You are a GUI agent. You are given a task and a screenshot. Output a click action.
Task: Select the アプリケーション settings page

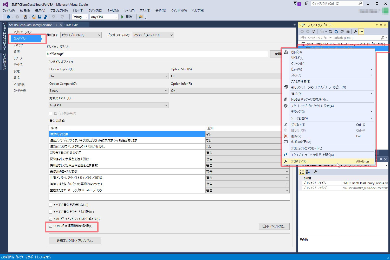coord(22,32)
